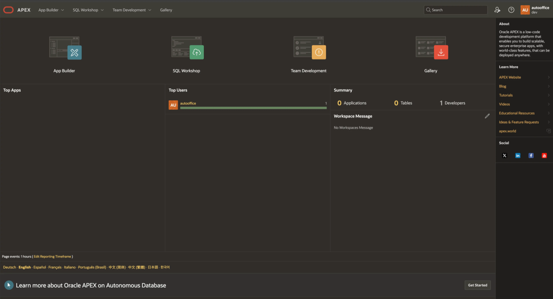Open the Facebook social icon
The height and width of the screenshot is (299, 553).
531,156
